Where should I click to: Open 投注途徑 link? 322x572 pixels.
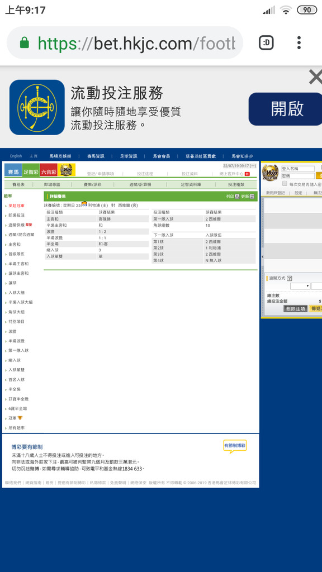pos(145,174)
